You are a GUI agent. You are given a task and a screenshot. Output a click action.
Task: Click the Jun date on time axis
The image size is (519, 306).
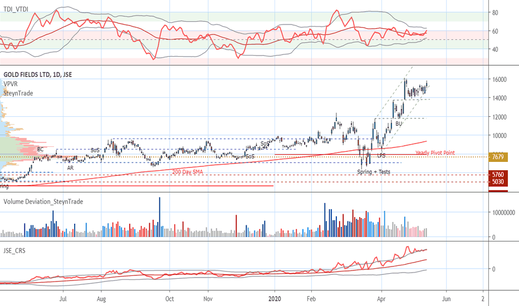pos(446,299)
